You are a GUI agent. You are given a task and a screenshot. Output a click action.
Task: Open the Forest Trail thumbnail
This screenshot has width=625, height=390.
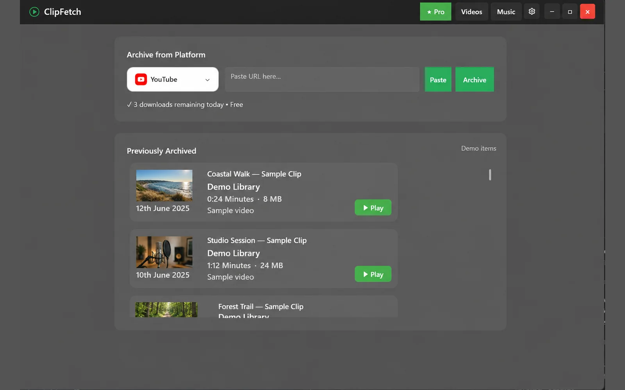[x=166, y=310]
